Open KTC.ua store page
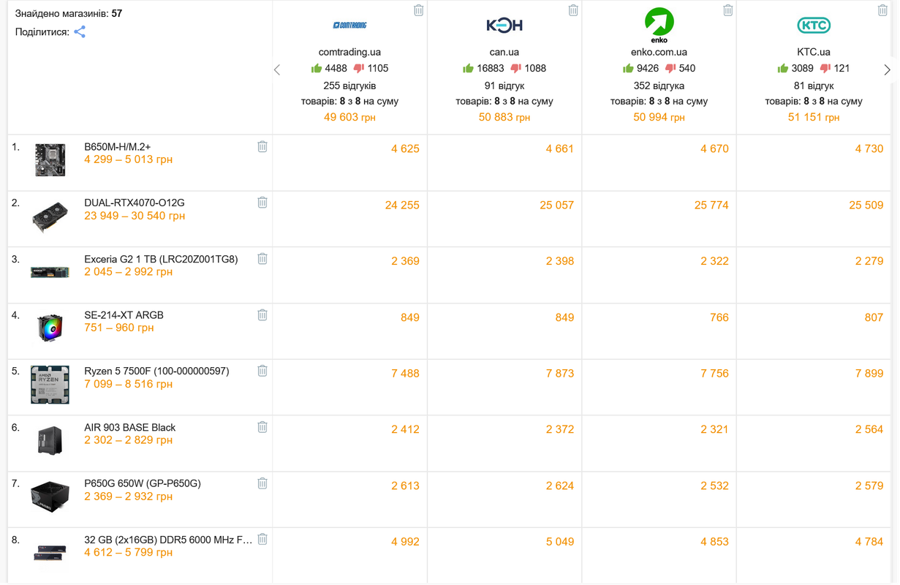This screenshot has height=585, width=900. (814, 52)
